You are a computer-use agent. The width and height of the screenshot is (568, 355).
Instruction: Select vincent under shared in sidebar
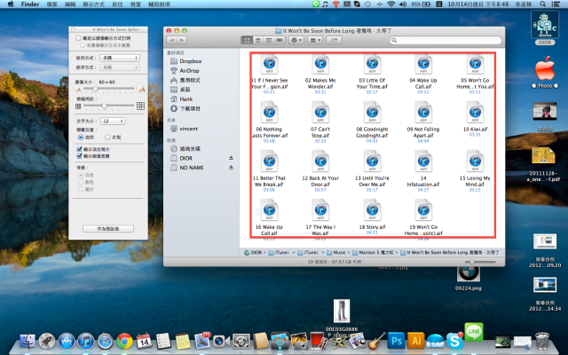185,129
